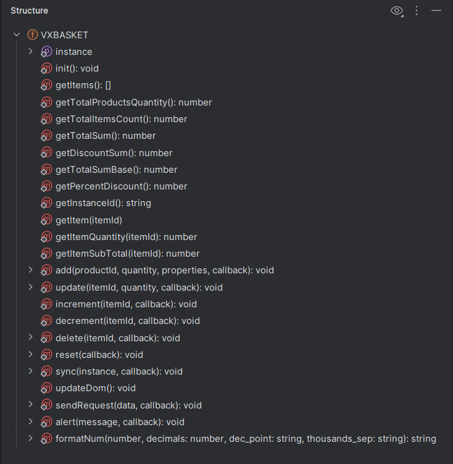Click the VXBASKET function icon
Viewport: 453px width, 464px height.
click(33, 35)
